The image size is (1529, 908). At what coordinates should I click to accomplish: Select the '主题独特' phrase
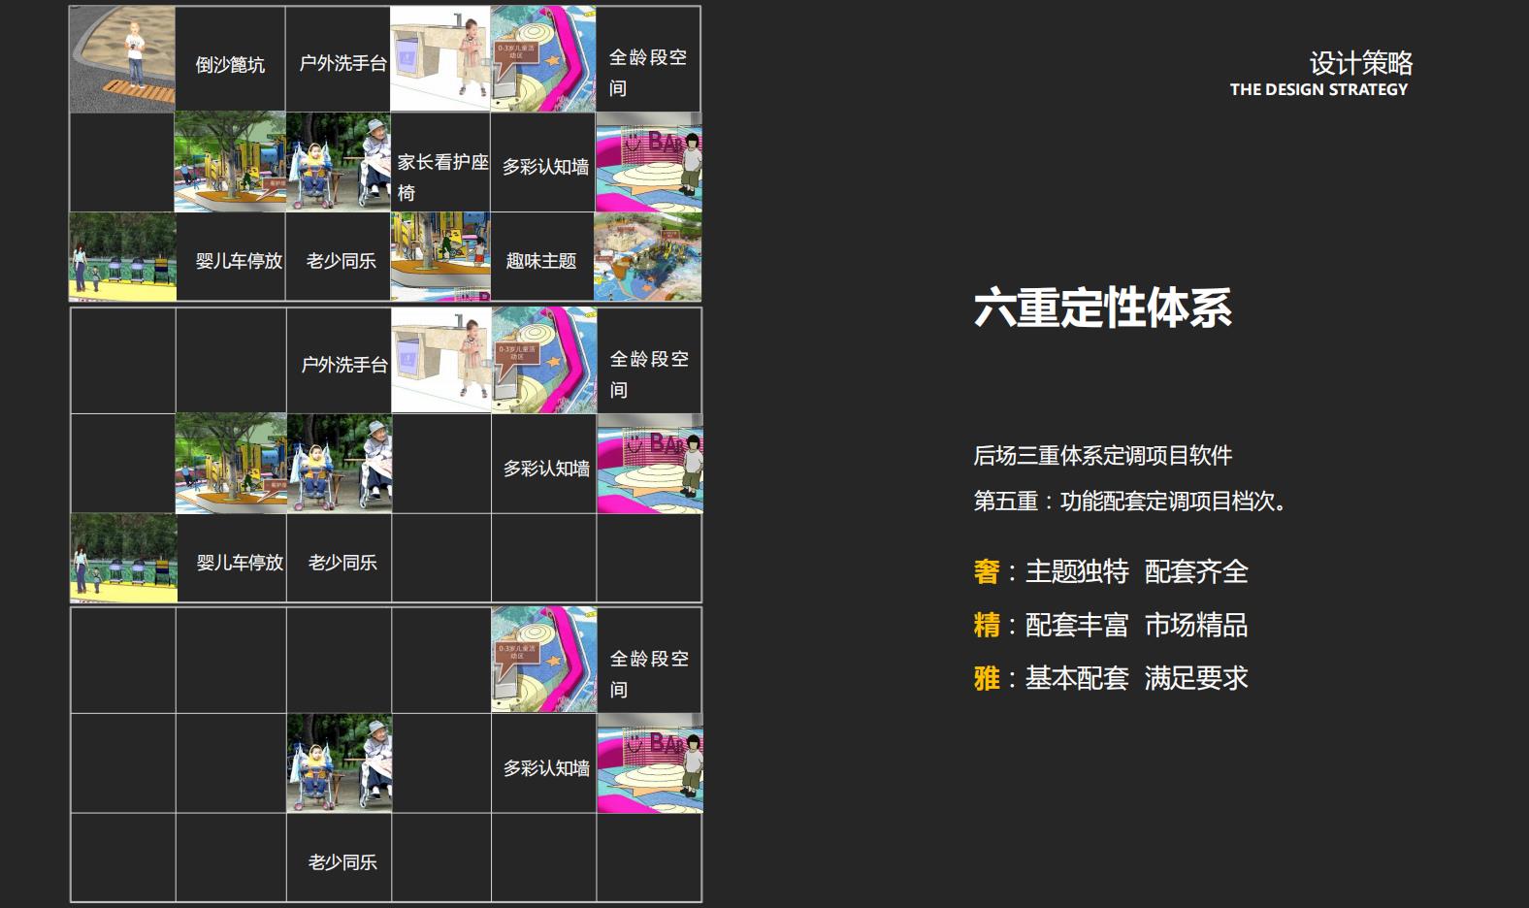click(1077, 571)
